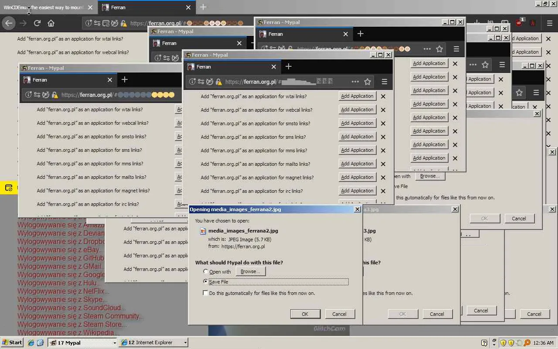Viewport: 558px width, 349px height.
Task: Click Browse... in the ferrana2.jpg dialog
Action: pyautogui.click(x=250, y=271)
